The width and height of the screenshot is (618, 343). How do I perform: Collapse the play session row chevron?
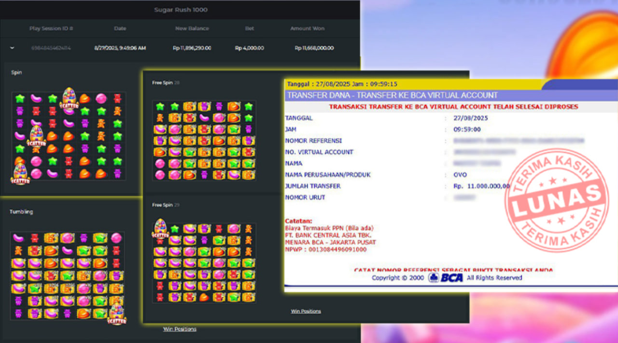[x=12, y=48]
